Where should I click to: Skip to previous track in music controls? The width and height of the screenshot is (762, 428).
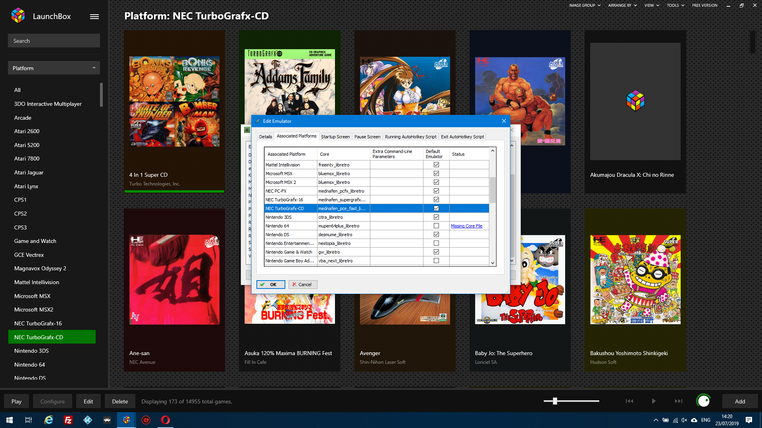(629, 401)
